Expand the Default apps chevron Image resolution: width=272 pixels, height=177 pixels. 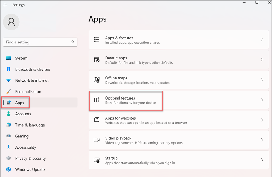[262, 60]
